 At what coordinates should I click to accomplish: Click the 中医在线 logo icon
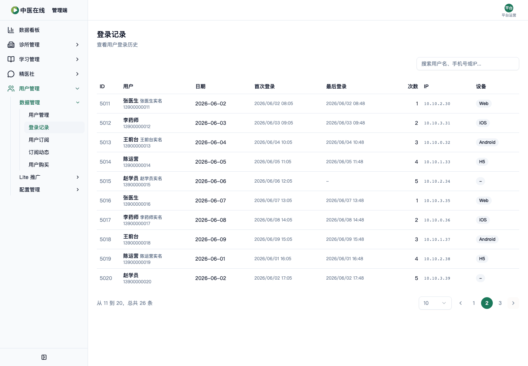click(15, 10)
